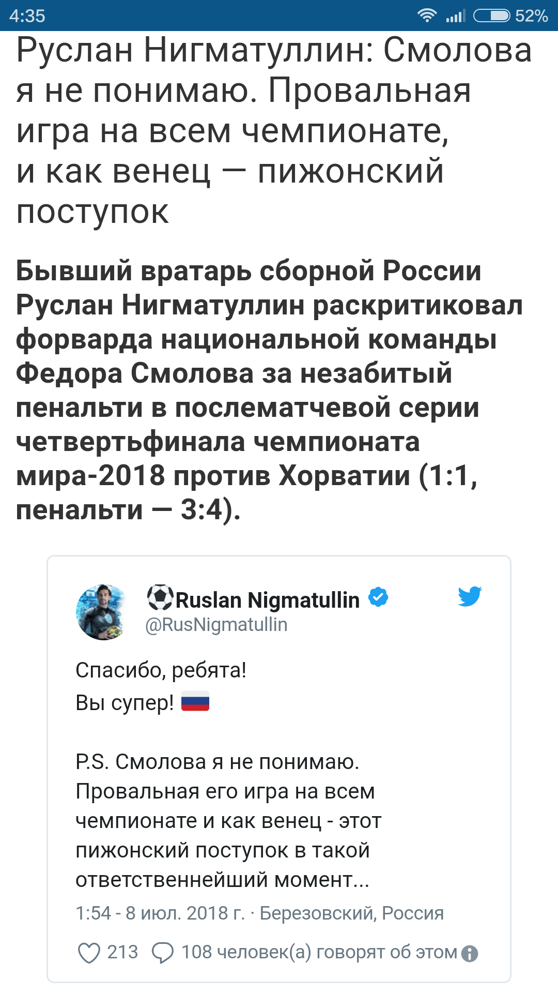Tap the Wi-Fi status bar icon
558x993 pixels.
click(x=427, y=16)
